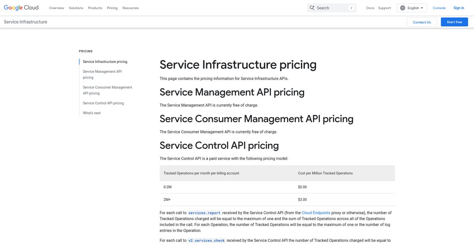Click Sign in

(459, 8)
